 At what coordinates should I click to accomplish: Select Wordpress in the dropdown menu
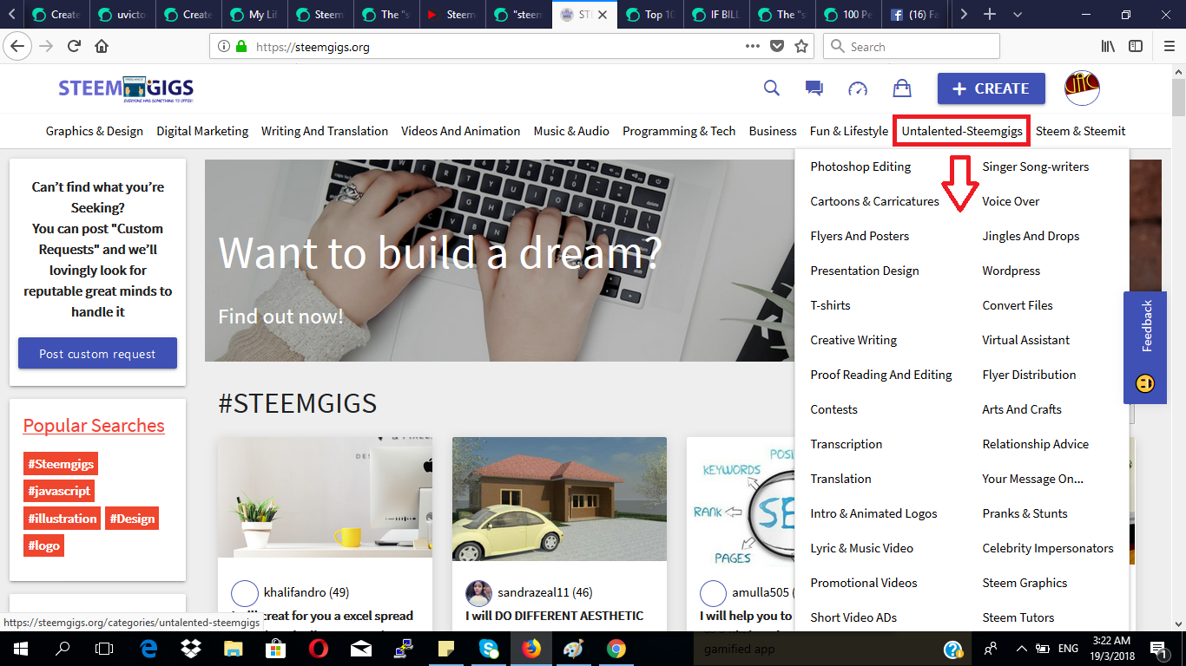click(x=1011, y=271)
